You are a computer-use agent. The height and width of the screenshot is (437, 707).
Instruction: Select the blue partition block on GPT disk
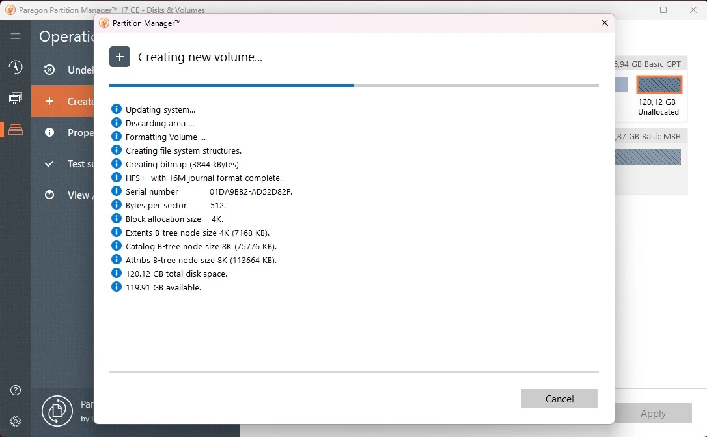(621, 85)
